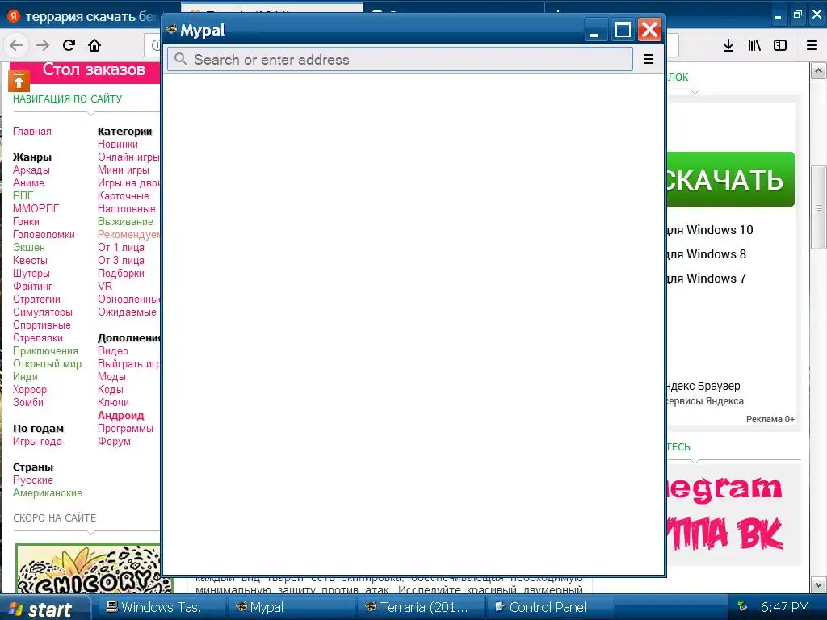This screenshot has width=827, height=620.
Task: Open the Новинки category link
Action: click(118, 144)
